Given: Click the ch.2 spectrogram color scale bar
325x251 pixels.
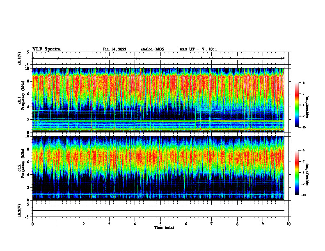Looking at the screenshot, I should coord(297,173).
